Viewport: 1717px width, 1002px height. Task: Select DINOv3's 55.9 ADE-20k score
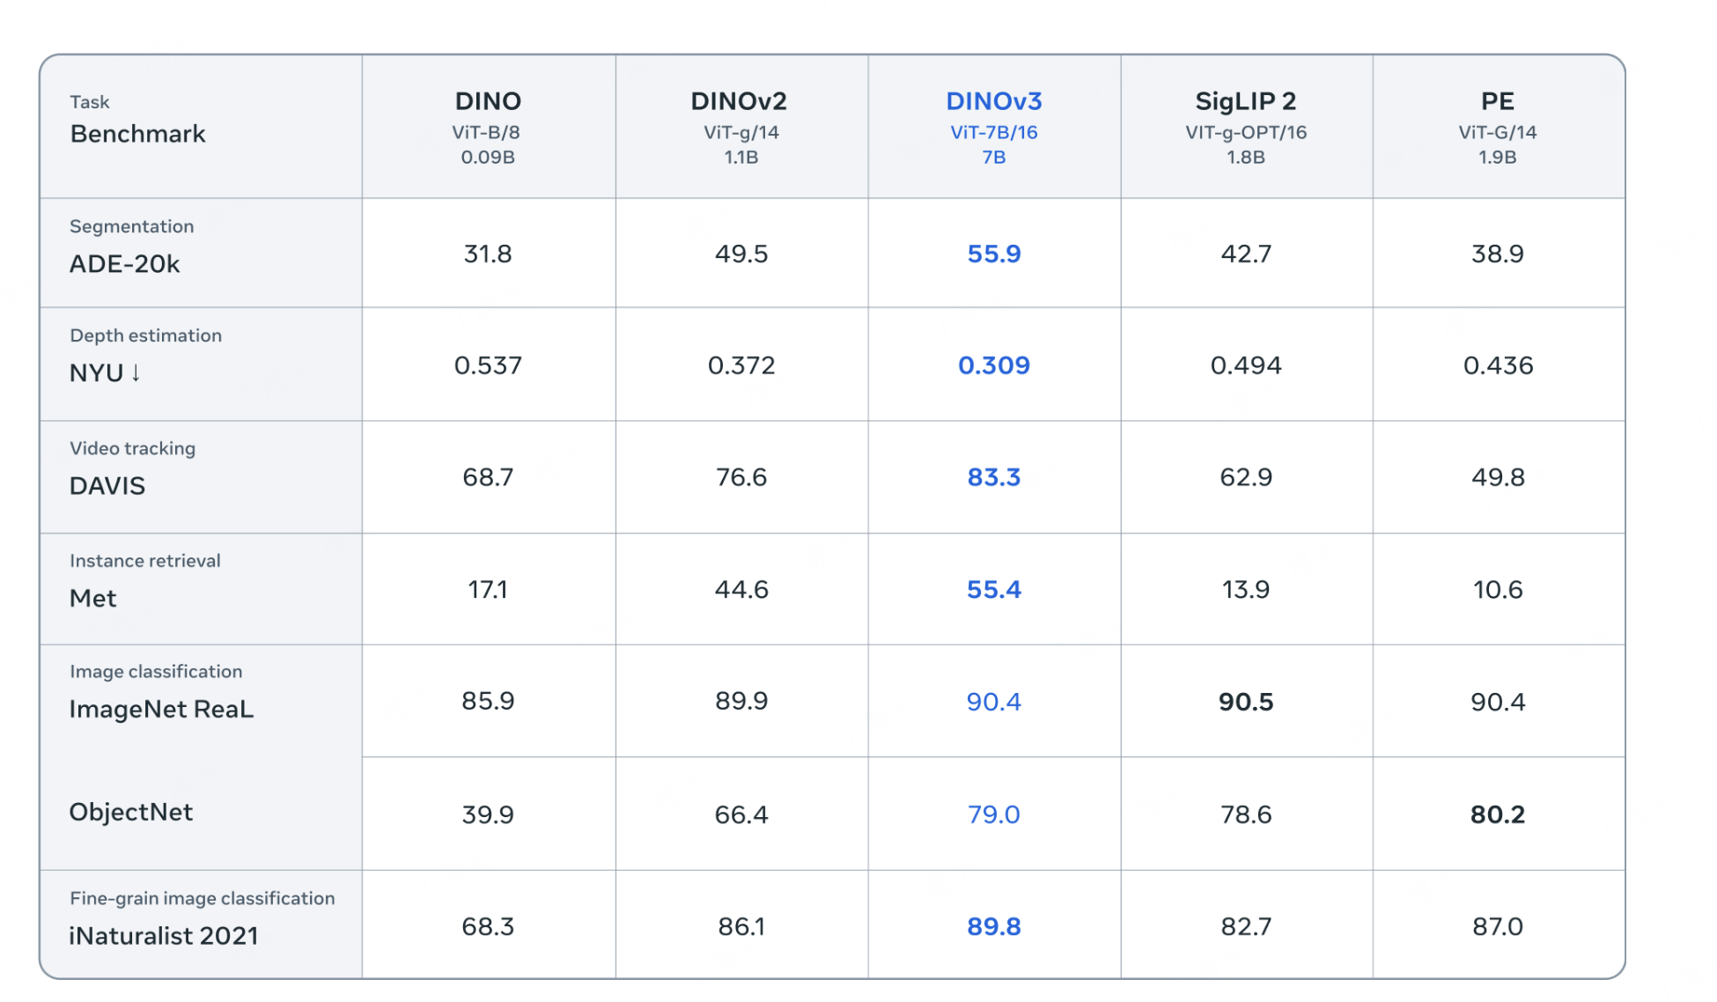(x=993, y=254)
